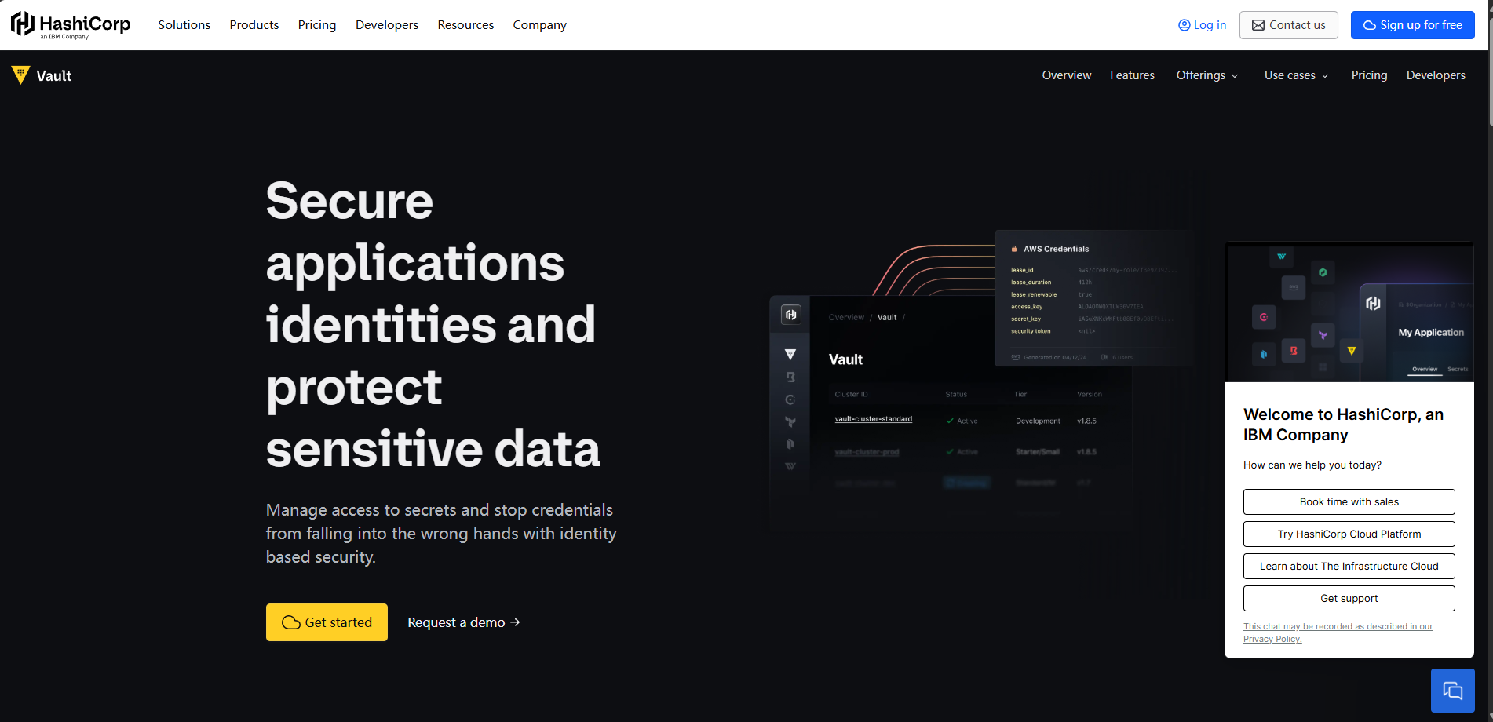Click Sign up for free
Image resolution: width=1493 pixels, height=722 pixels.
pos(1413,25)
